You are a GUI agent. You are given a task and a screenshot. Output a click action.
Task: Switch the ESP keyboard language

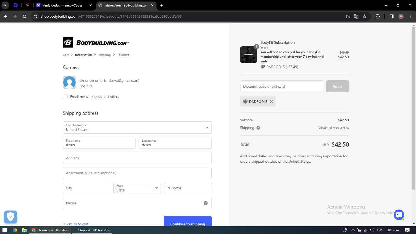379,230
